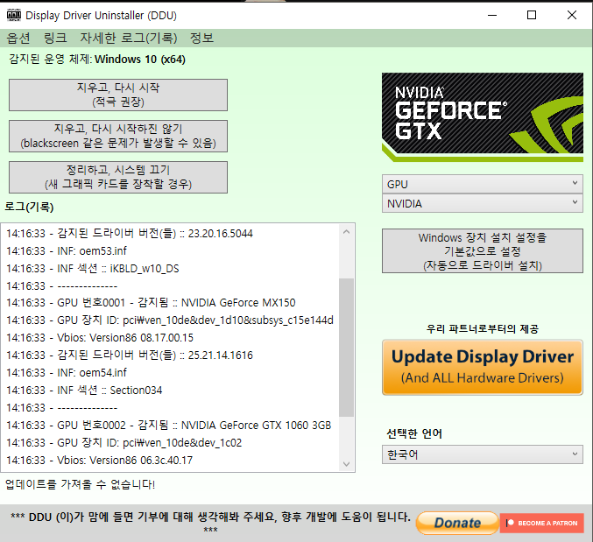Viewport: 593px width, 542px height.
Task: Click the 로그(기록) section label
Action: pos(29,207)
